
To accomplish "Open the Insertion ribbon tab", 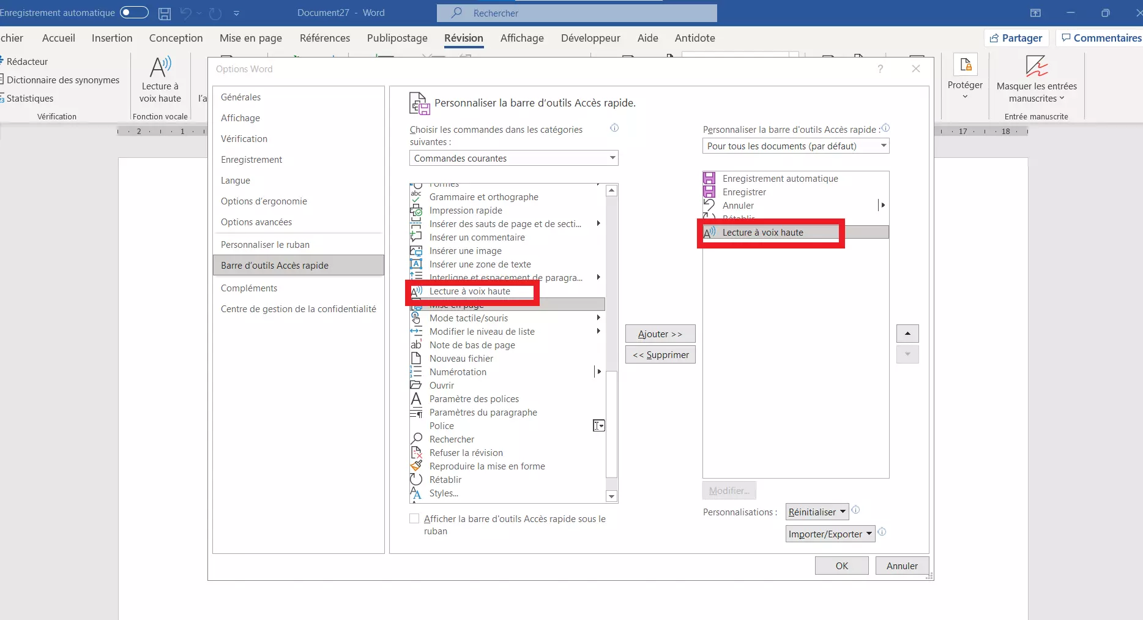I will (112, 38).
